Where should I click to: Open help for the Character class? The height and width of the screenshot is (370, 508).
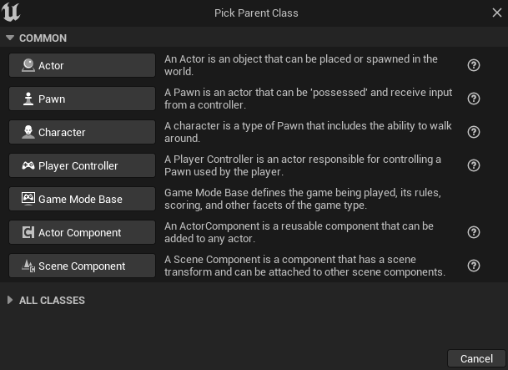pos(474,132)
